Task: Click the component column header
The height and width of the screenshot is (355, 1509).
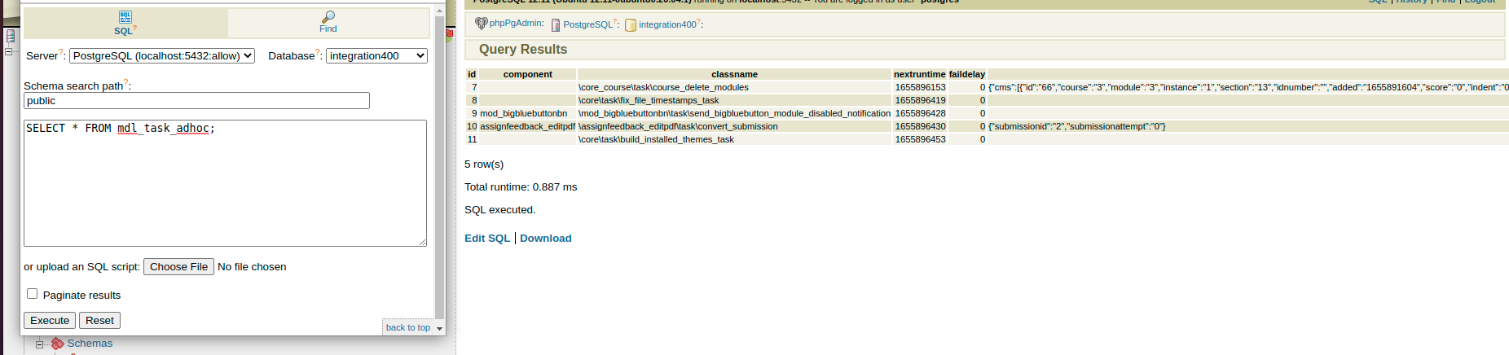Action: point(527,74)
